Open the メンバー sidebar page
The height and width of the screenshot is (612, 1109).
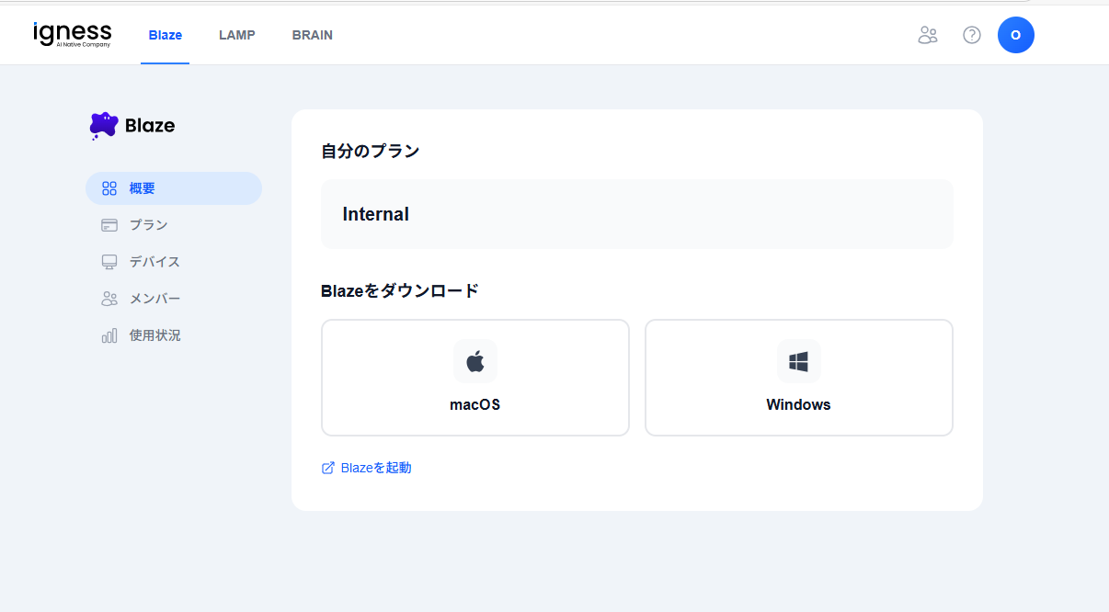click(x=154, y=299)
